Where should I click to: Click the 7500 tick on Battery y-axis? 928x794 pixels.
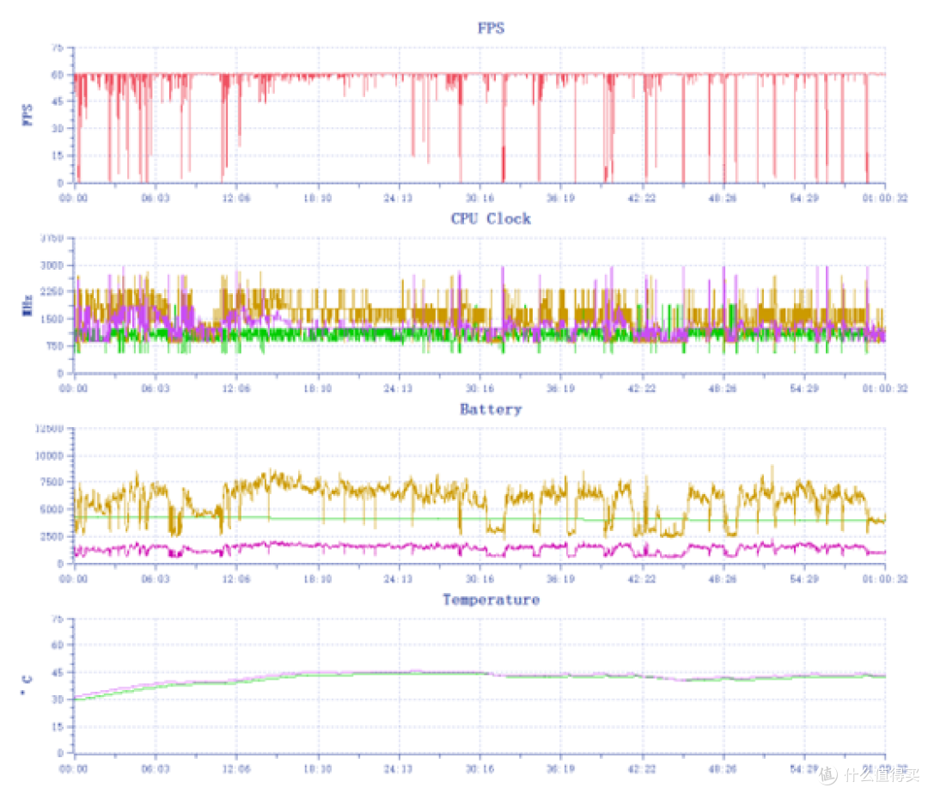pos(52,482)
